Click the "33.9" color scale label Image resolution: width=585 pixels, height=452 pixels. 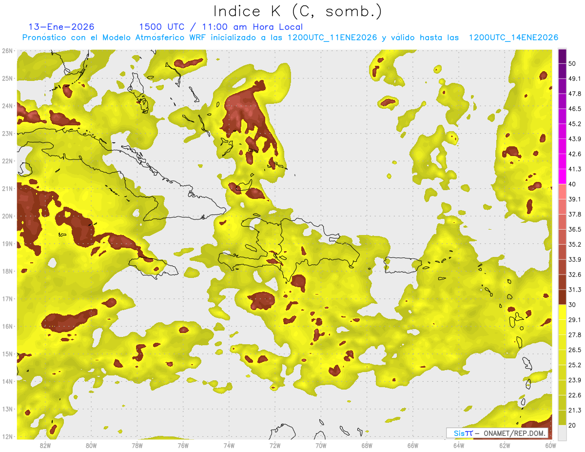pyautogui.click(x=575, y=259)
